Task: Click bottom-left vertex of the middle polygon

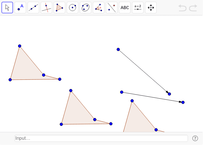Action: coord(61,124)
